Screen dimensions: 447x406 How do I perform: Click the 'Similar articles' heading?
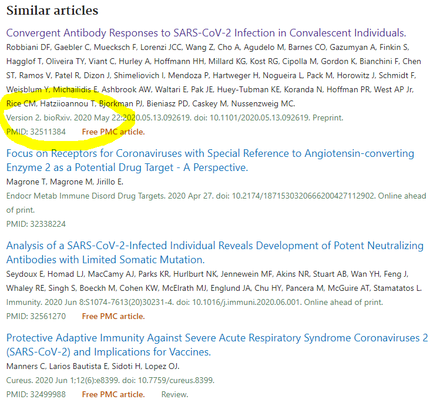point(52,11)
